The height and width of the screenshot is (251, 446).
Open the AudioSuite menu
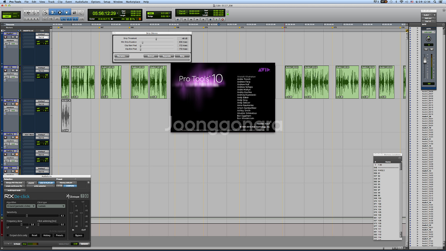click(x=82, y=2)
